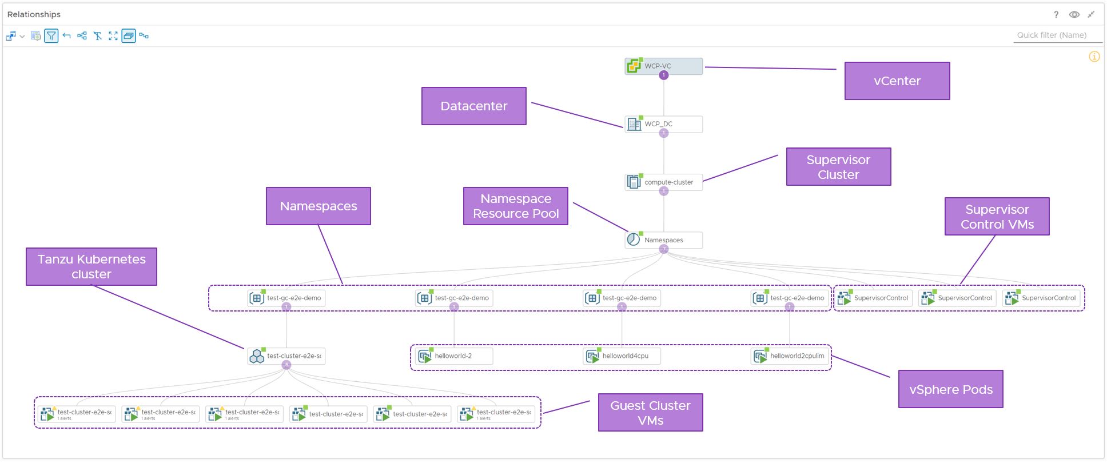
Task: Select the WCP_DC datacenter node
Action: pos(664,124)
